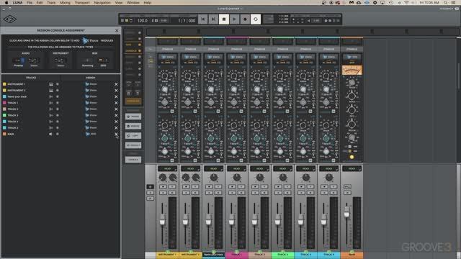This screenshot has height=259, width=461.
Task: Click the COPY button in sidebar
Action: tap(133, 136)
